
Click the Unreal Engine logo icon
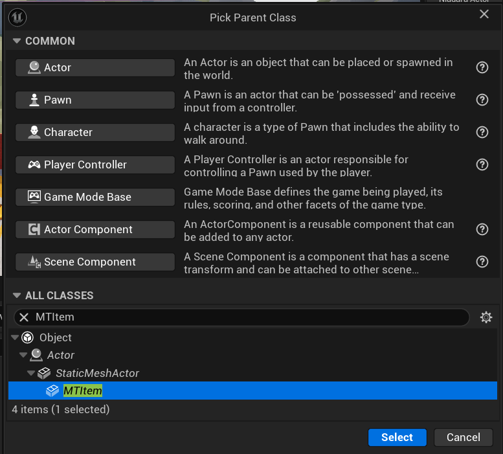pyautogui.click(x=17, y=17)
